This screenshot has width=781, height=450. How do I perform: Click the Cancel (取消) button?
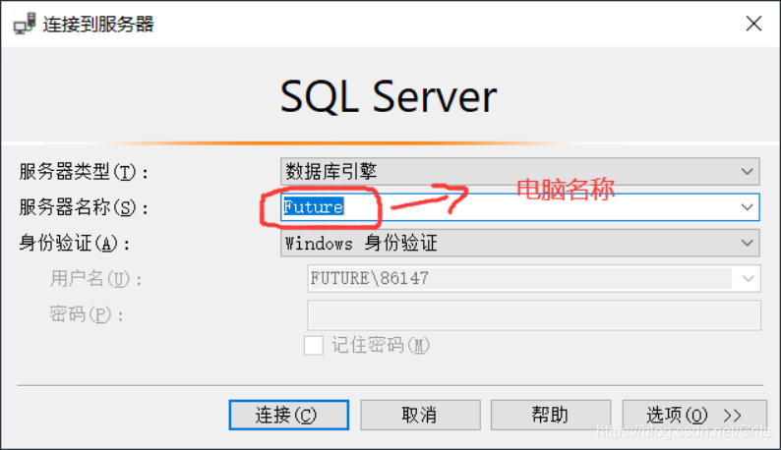(x=420, y=415)
